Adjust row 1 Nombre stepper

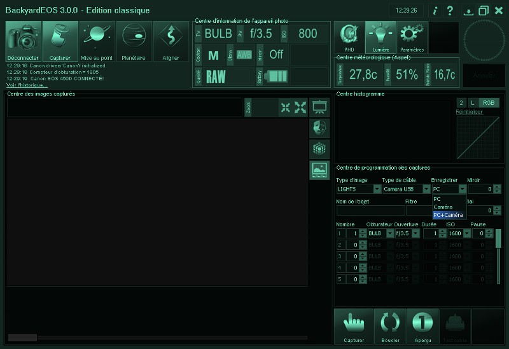(363, 233)
